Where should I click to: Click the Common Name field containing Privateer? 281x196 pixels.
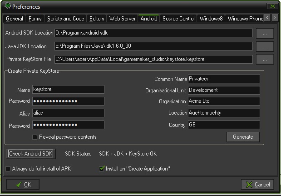click(x=224, y=79)
